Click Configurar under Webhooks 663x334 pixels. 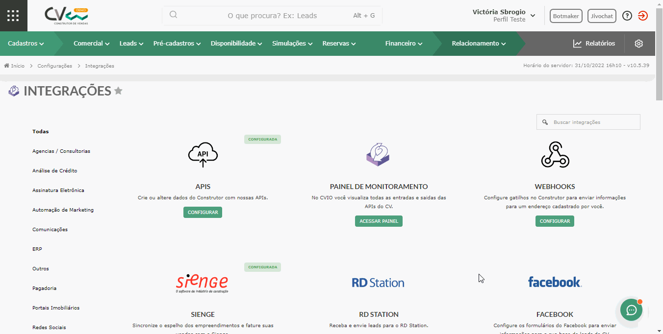555,221
